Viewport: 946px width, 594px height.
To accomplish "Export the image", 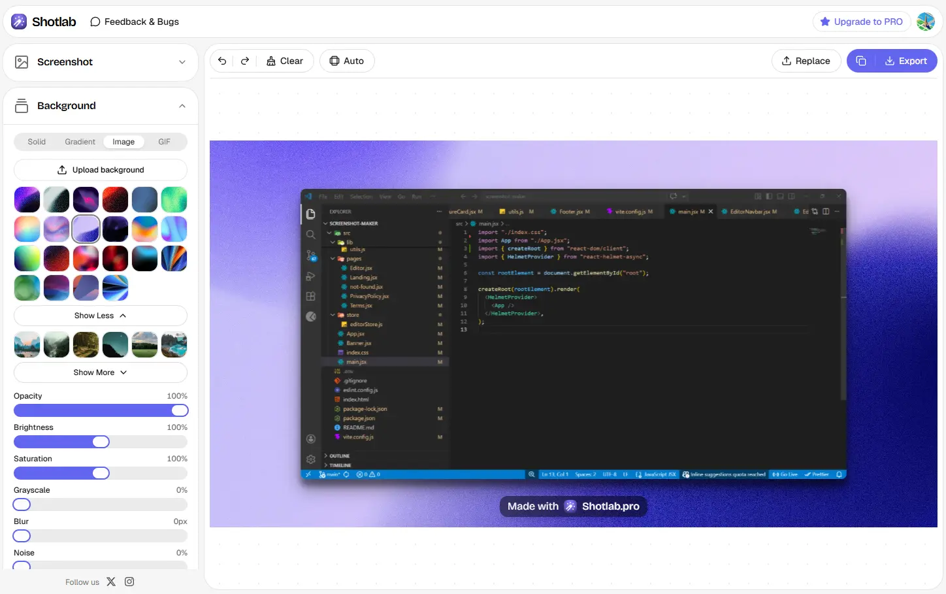I will pyautogui.click(x=906, y=61).
